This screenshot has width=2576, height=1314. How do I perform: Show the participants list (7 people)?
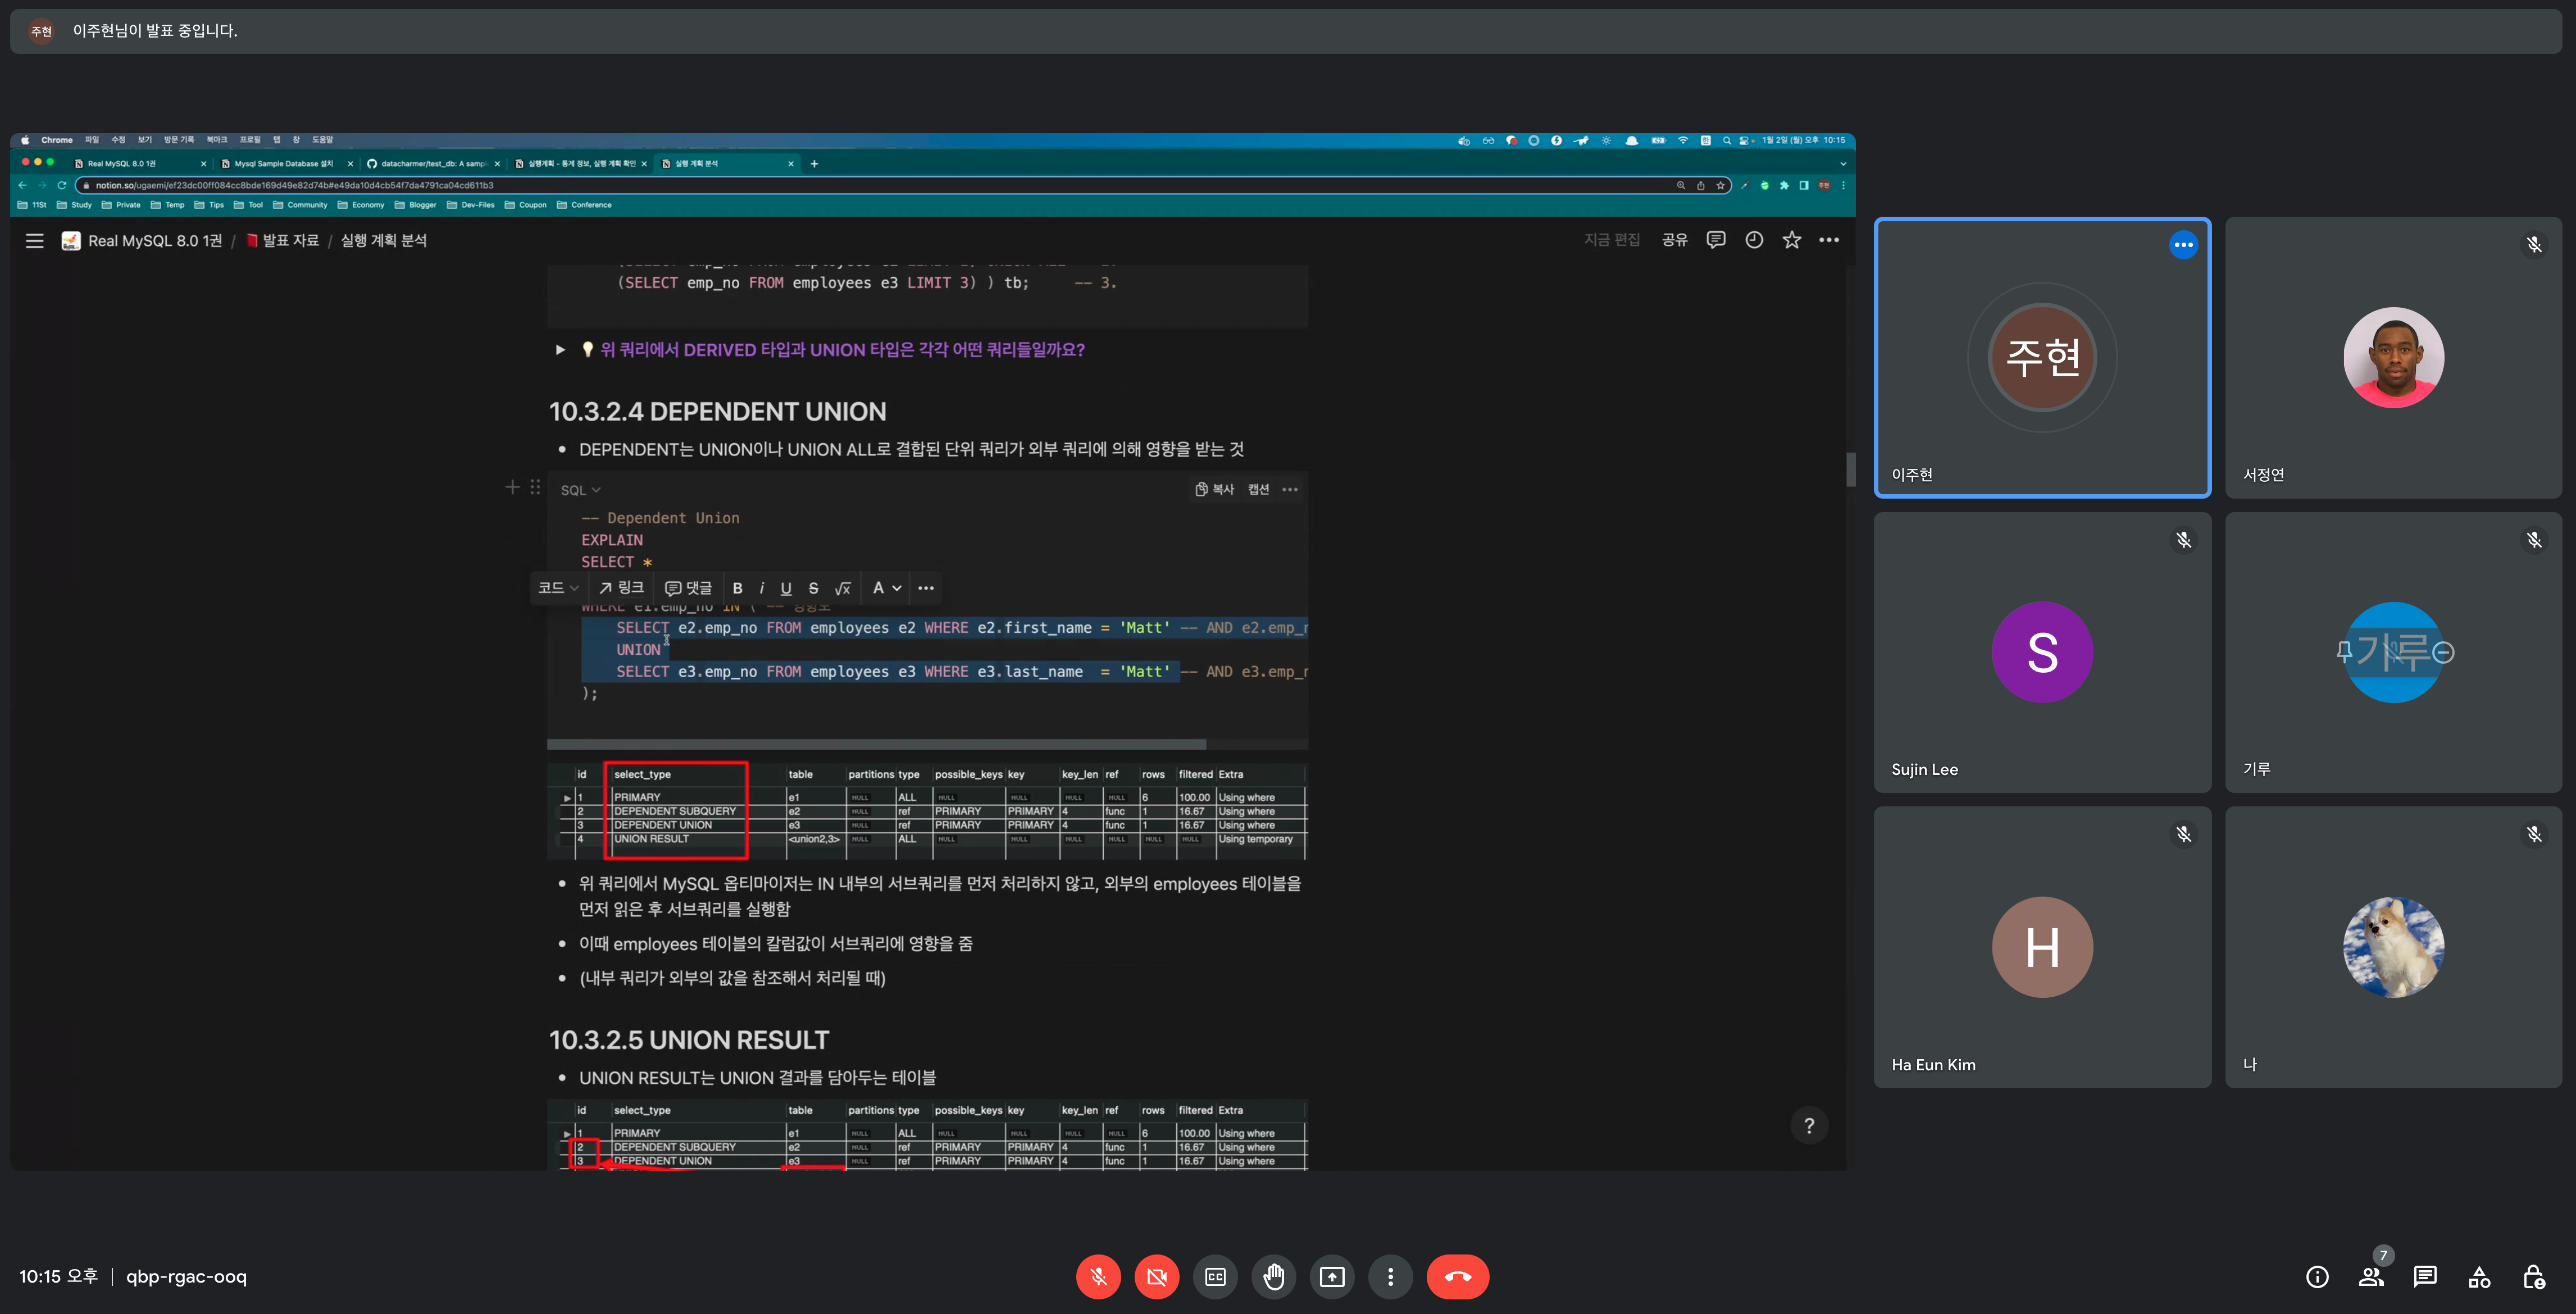coord(2372,1276)
